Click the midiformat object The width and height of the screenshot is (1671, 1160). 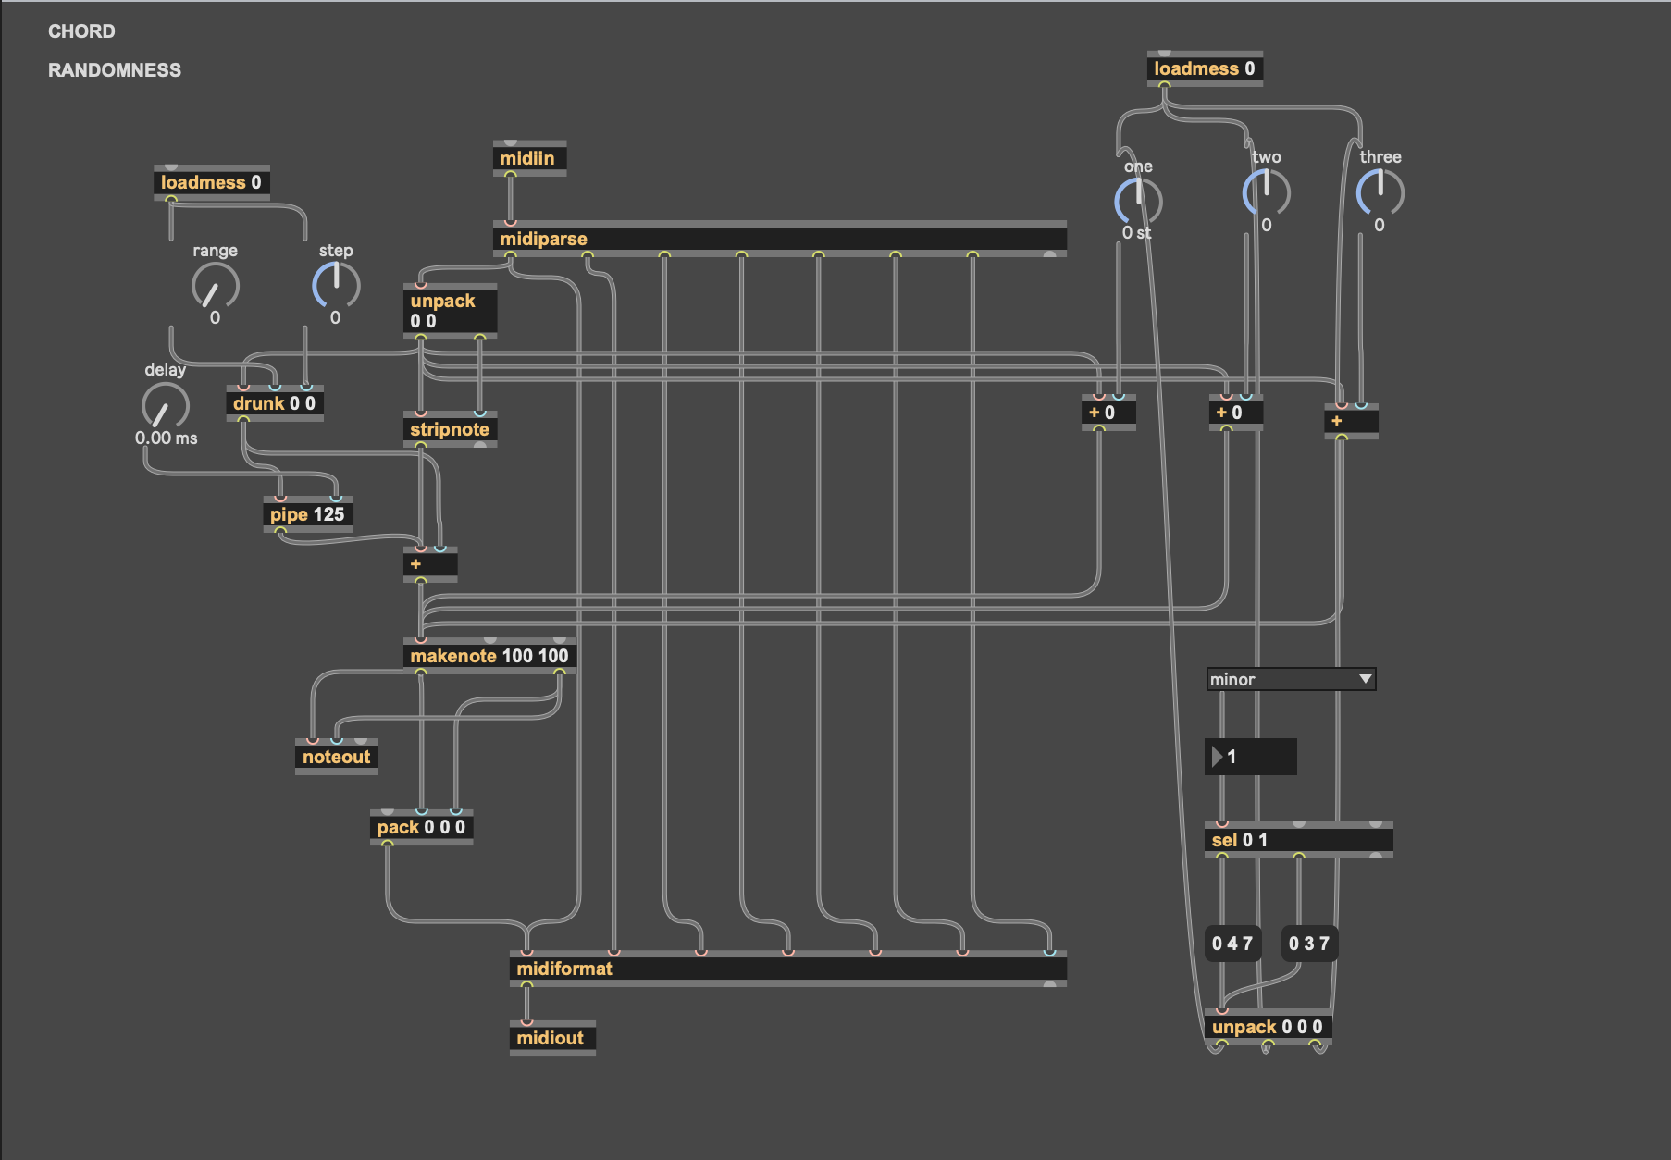coord(564,969)
